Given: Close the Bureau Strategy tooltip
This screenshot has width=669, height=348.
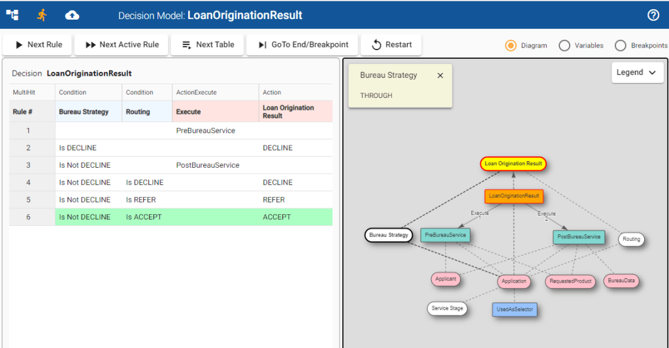Looking at the screenshot, I should click(x=440, y=76).
